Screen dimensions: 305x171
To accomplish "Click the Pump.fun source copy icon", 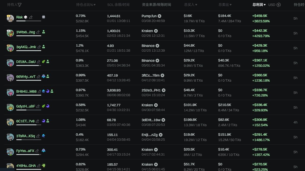I will pyautogui.click(x=159, y=16).
